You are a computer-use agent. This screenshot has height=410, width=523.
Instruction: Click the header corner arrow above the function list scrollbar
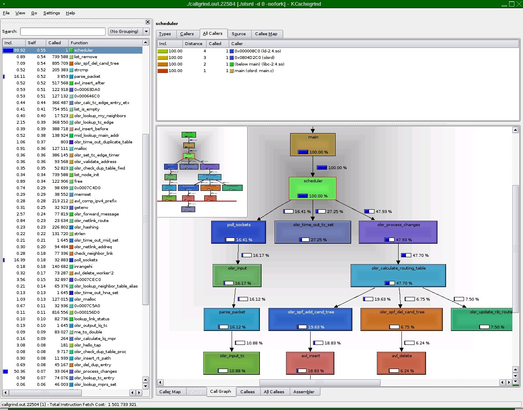click(x=145, y=43)
